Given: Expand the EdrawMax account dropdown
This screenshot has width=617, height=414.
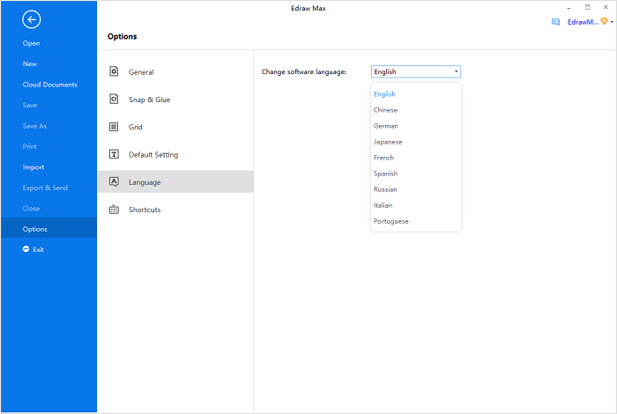Looking at the screenshot, I should tap(612, 21).
